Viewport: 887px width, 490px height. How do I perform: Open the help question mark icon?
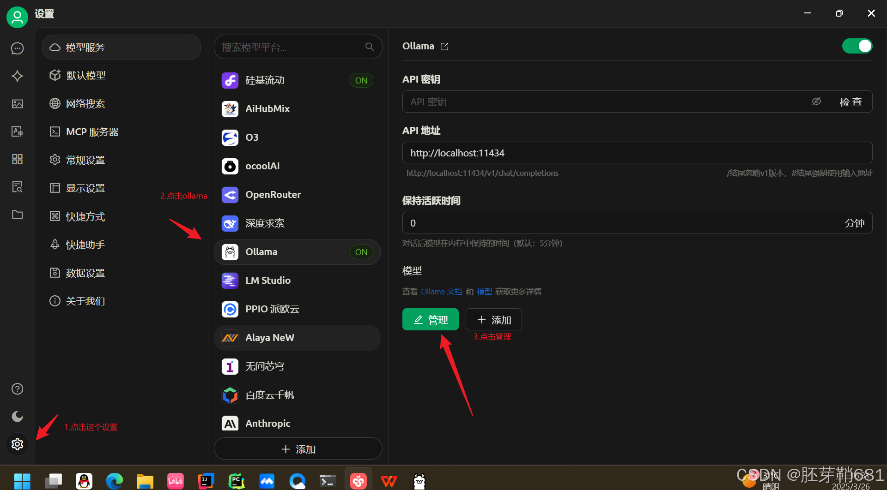pos(17,389)
